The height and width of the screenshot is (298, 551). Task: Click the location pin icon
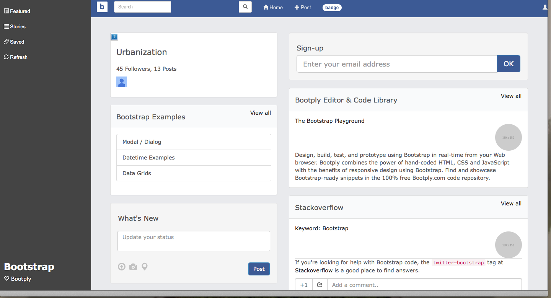145,267
